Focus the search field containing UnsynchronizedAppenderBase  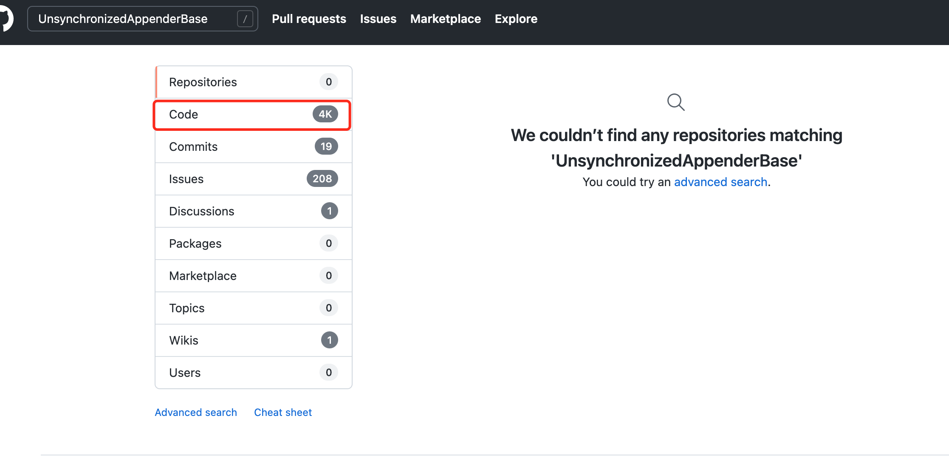[142, 19]
